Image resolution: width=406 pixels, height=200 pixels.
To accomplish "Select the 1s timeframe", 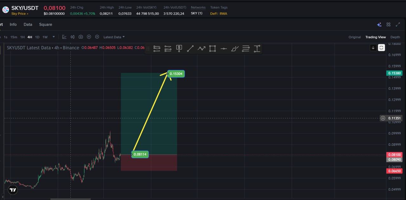I will (6, 37).
